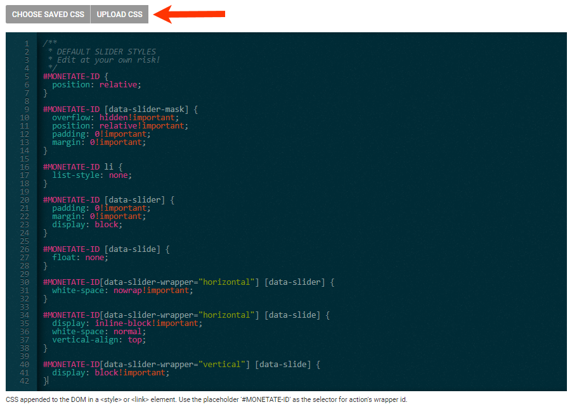This screenshot has width=572, height=407.
Task: Click the CSS helper text below the editor
Action: click(207, 399)
